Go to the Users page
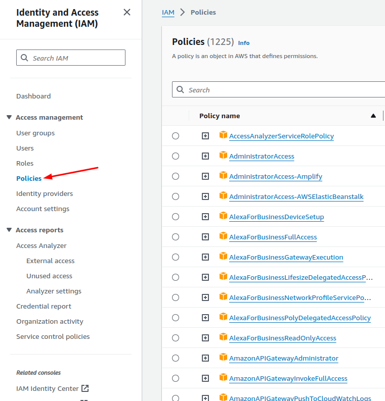385x401 pixels. coord(25,148)
